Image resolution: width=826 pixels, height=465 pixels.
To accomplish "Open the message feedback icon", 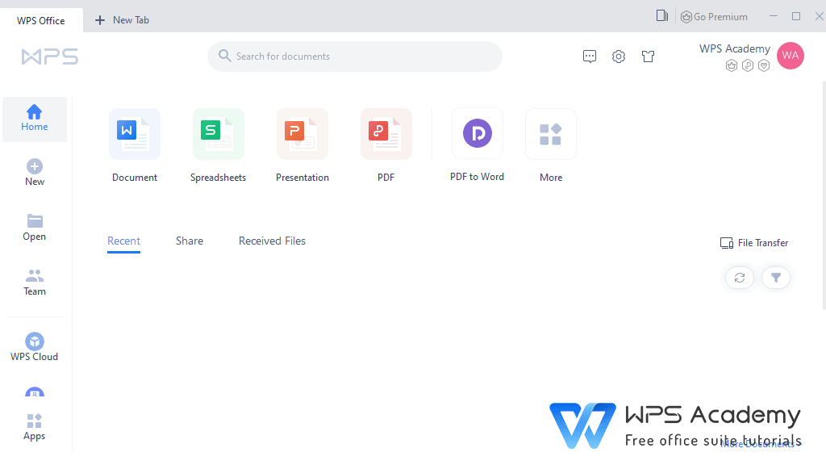I will (590, 56).
